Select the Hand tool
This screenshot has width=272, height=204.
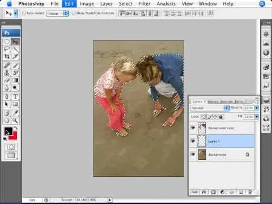click(7, 120)
